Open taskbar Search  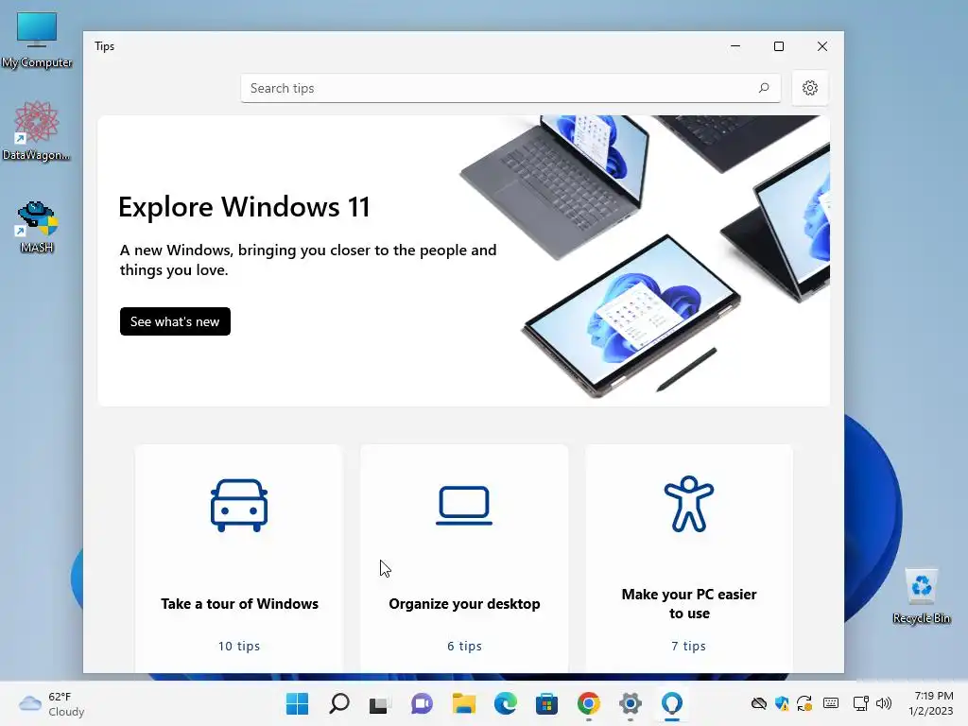[x=339, y=703]
